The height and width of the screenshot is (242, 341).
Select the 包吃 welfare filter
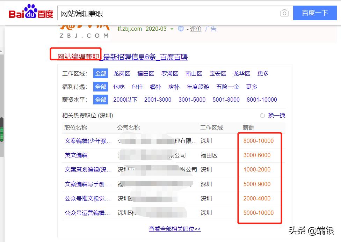(x=119, y=87)
